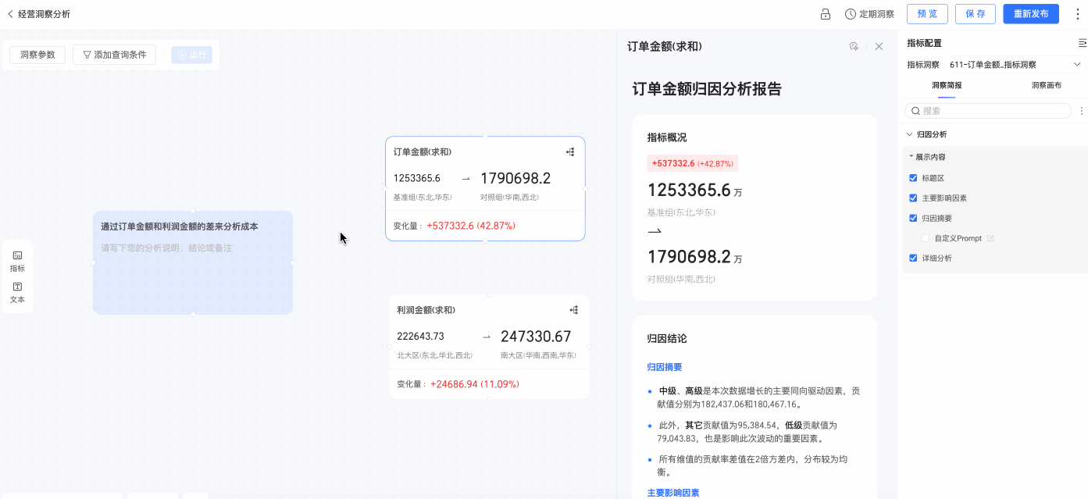Click the 预览 button
This screenshot has height=499, width=1088.
(x=927, y=14)
